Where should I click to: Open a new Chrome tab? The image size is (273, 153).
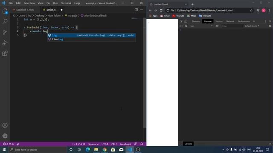[192, 4]
